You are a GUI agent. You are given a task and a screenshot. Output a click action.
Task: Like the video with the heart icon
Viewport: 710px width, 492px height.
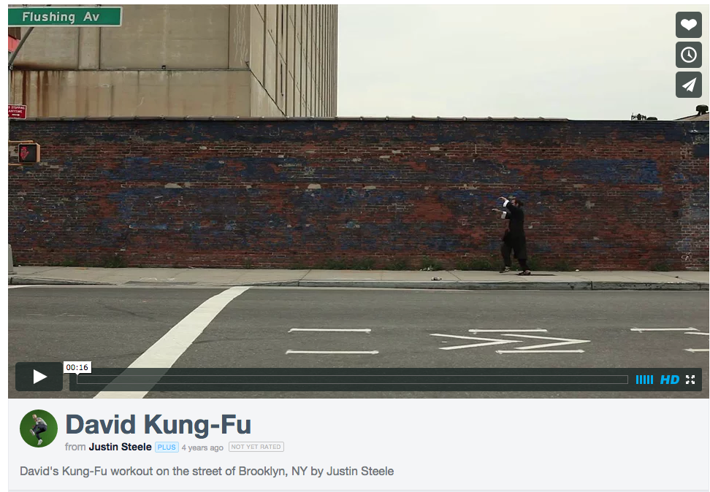[689, 24]
